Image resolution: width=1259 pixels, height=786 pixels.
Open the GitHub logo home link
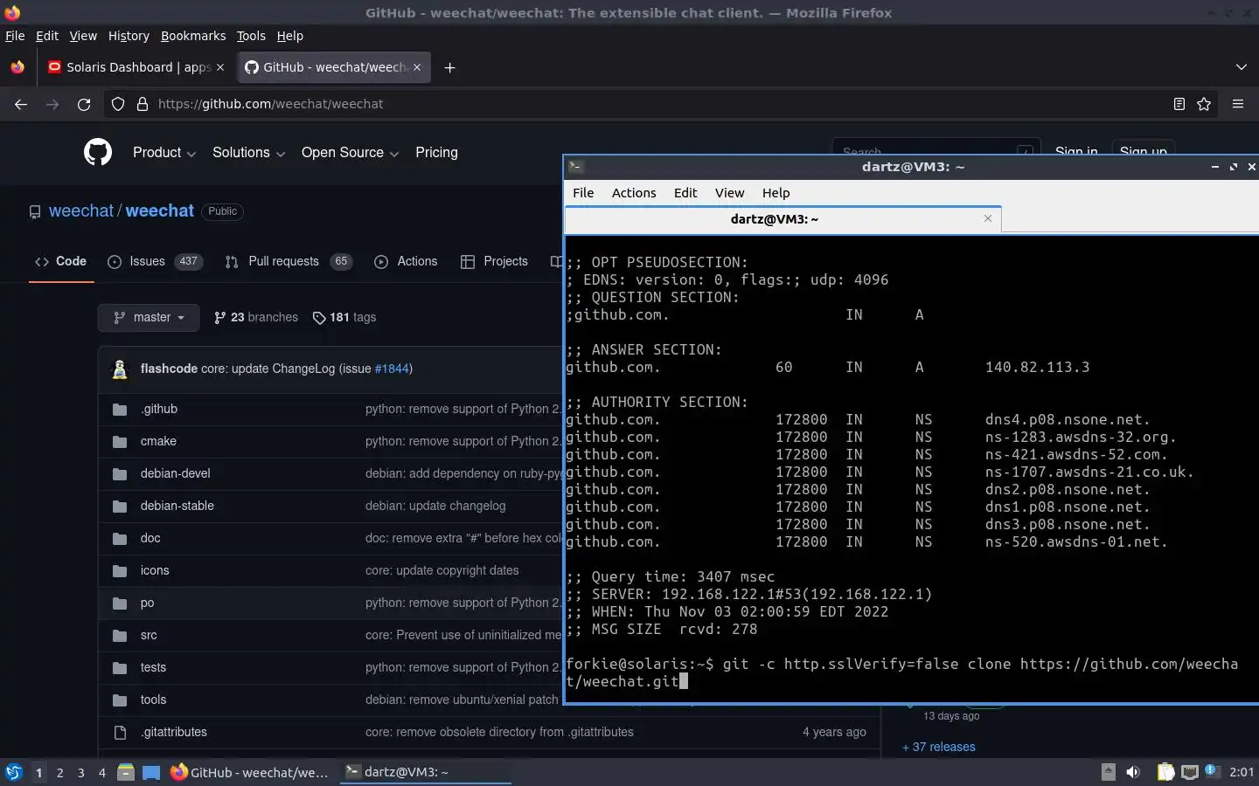[98, 152]
